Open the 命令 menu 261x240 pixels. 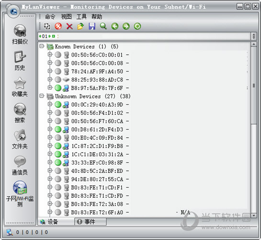[x=50, y=16]
